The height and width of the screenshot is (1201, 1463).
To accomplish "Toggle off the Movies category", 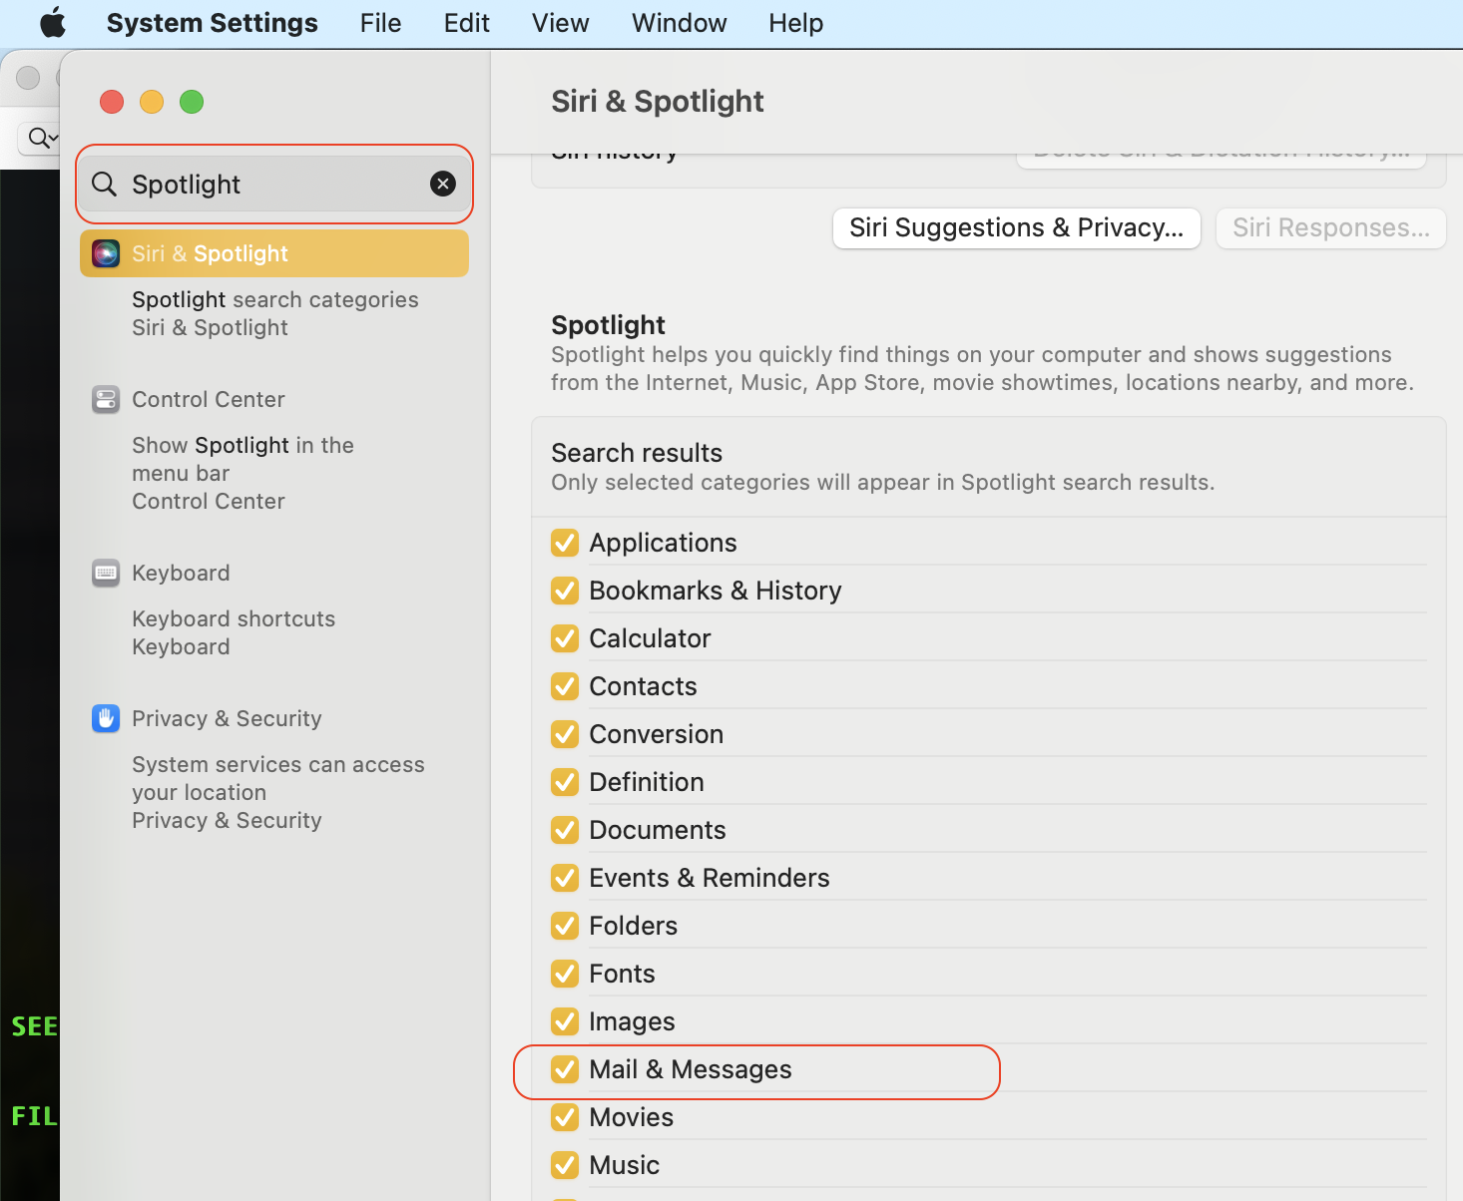I will (x=564, y=1117).
